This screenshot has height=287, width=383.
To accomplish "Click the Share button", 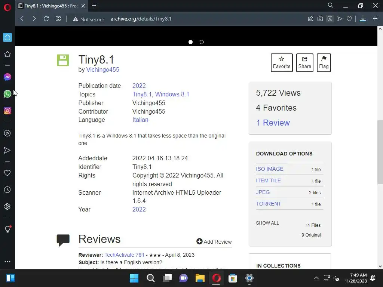I will point(304,63).
